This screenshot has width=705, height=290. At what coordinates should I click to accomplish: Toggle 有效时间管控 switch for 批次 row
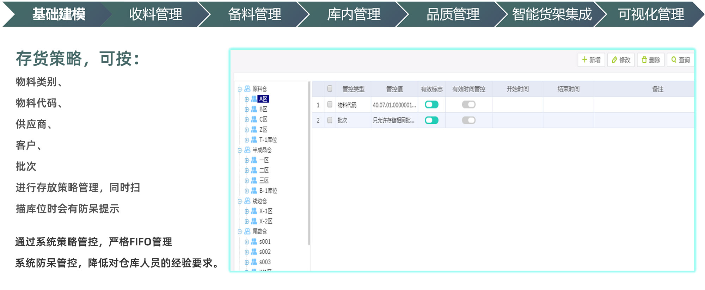coord(468,121)
